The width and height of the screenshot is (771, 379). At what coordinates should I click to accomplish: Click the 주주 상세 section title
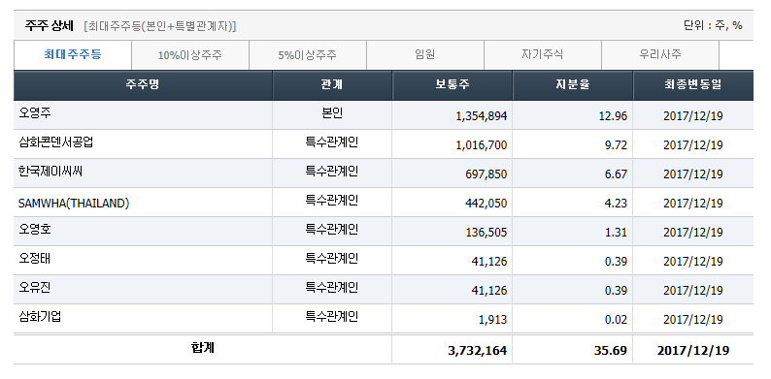[50, 26]
